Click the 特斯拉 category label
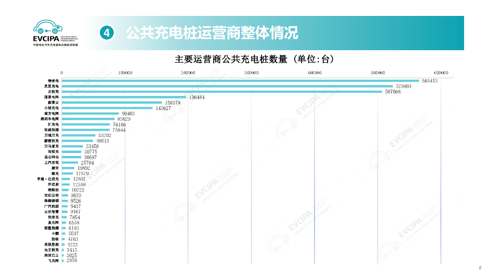The width and height of the screenshot is (494, 278). click(x=53, y=190)
